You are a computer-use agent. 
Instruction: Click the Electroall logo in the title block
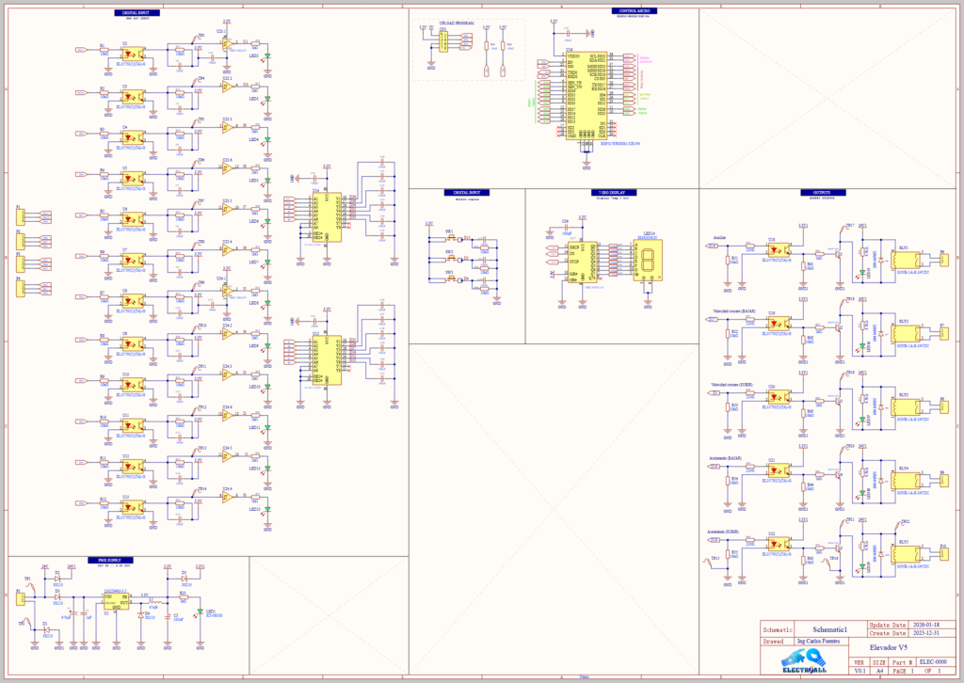pos(803,665)
